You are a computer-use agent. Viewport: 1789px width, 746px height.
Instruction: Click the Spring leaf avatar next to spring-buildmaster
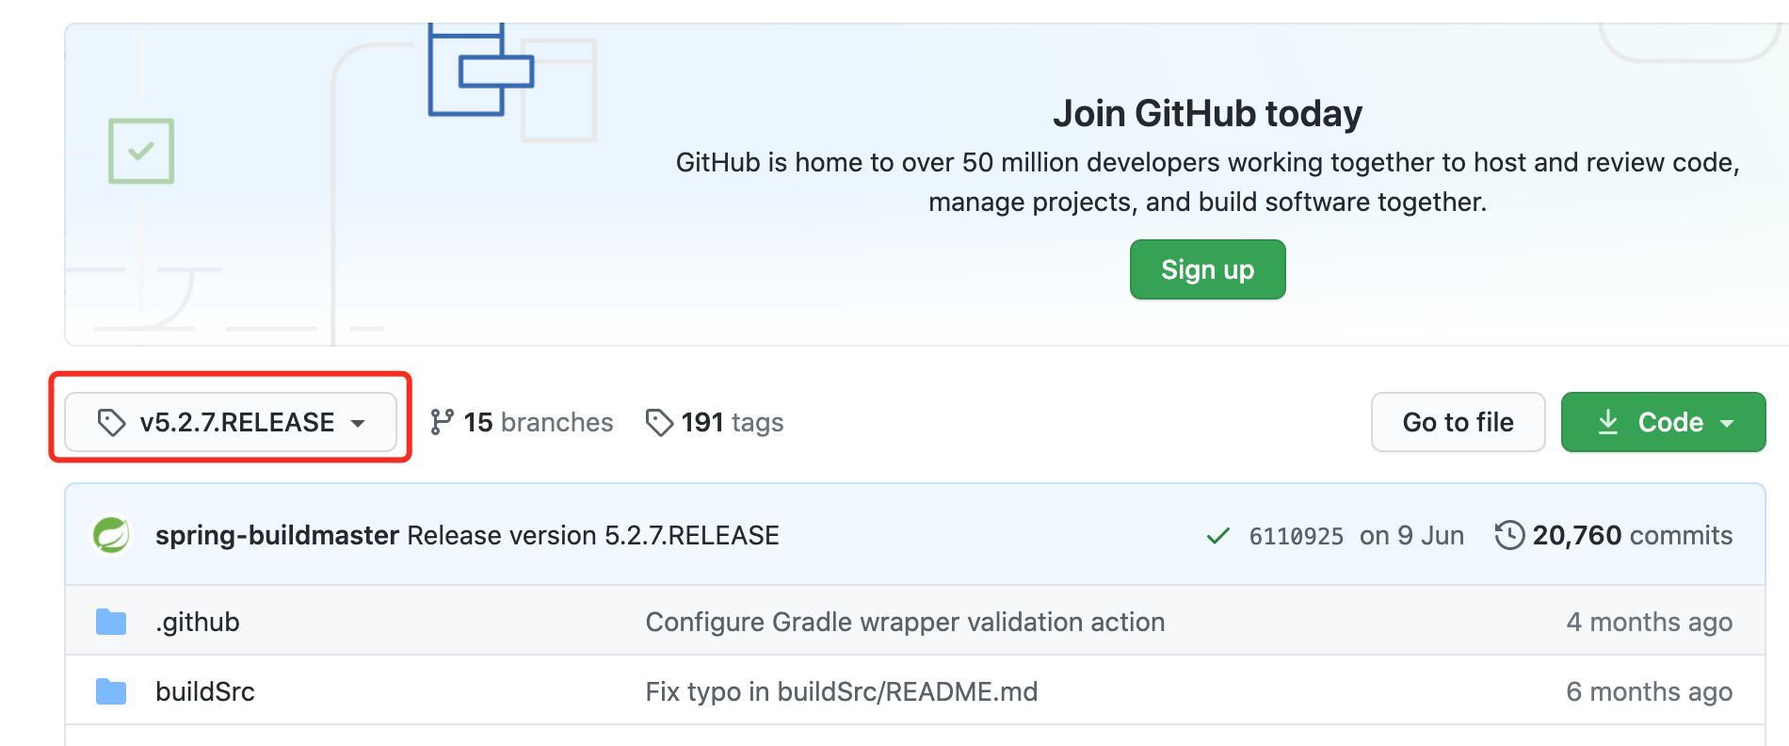[110, 534]
